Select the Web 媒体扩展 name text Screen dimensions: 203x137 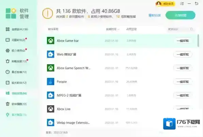(66, 54)
